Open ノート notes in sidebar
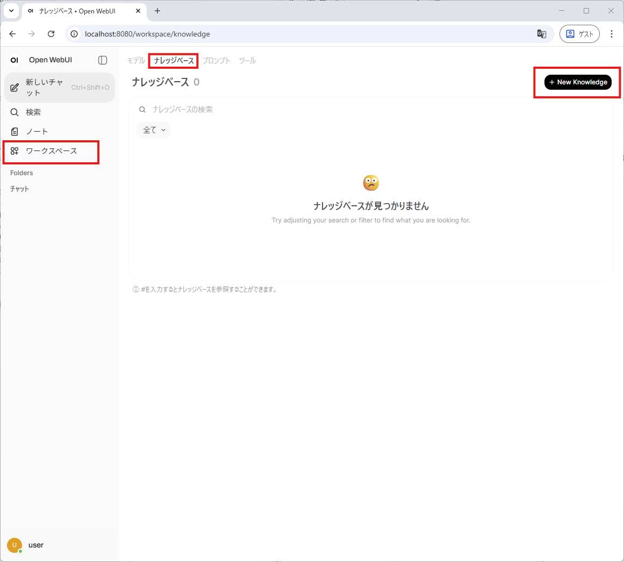 [37, 132]
